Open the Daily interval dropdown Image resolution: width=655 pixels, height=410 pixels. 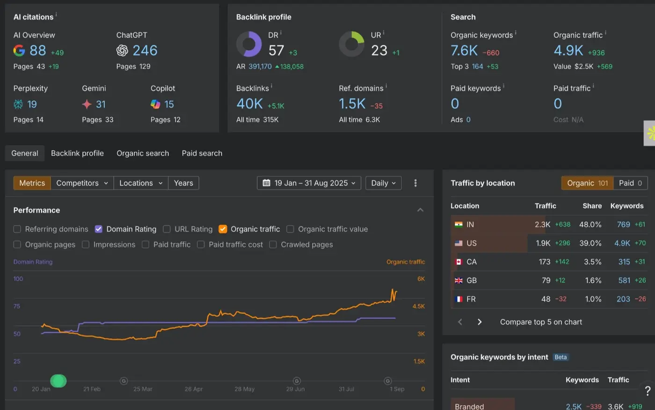pos(383,183)
